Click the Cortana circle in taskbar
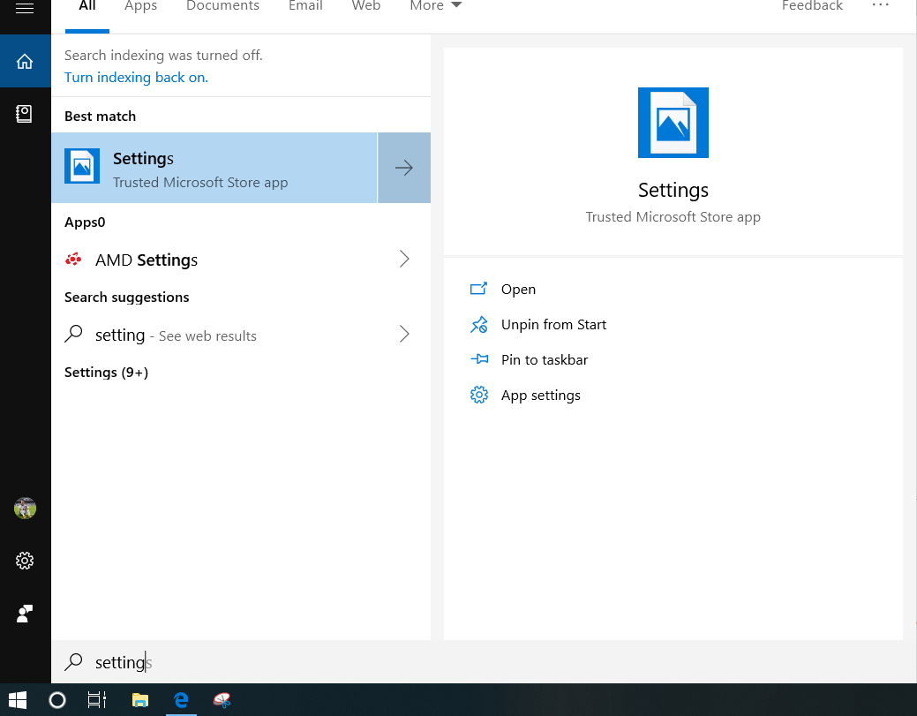The image size is (917, 716). [x=57, y=699]
